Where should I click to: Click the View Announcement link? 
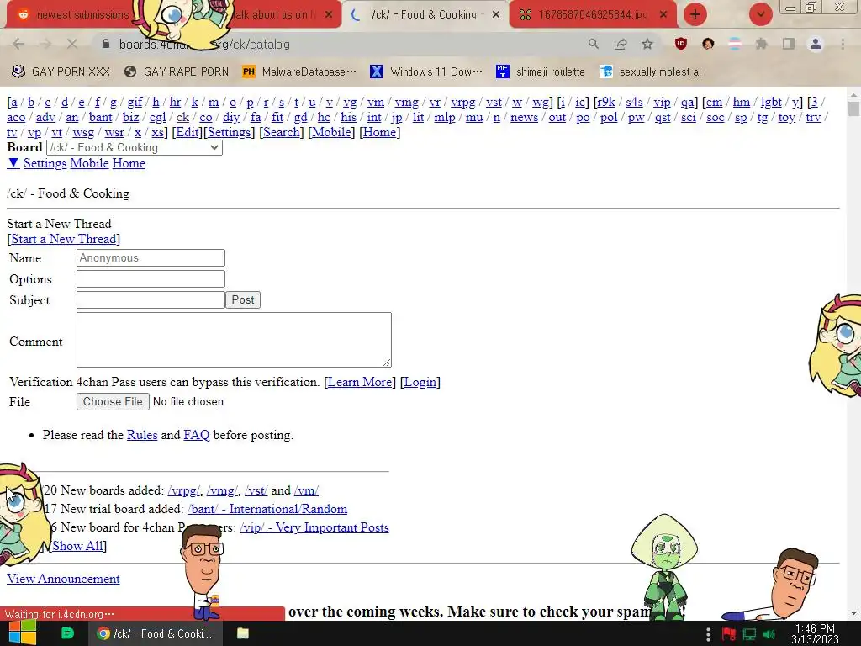coord(63,579)
